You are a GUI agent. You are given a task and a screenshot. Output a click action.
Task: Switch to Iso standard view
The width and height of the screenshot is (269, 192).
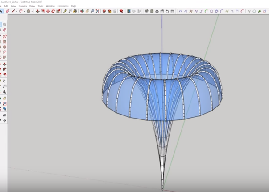(146, 11)
